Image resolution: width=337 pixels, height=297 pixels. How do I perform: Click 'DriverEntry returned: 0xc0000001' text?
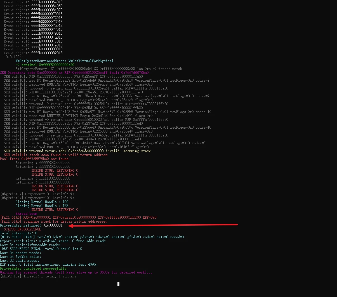[31, 225]
